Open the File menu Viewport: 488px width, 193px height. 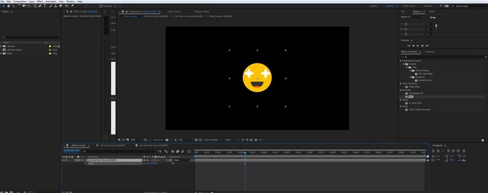(x=2, y=1)
